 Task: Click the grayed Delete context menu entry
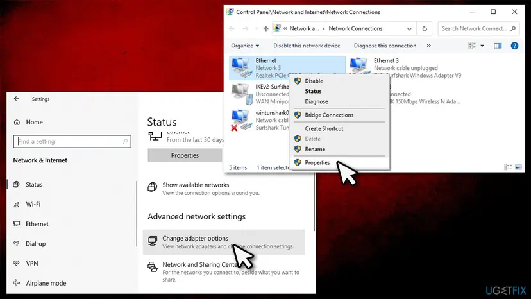[312, 139]
